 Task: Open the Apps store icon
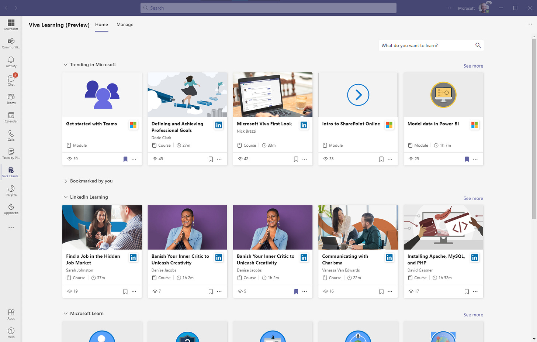[x=11, y=314]
